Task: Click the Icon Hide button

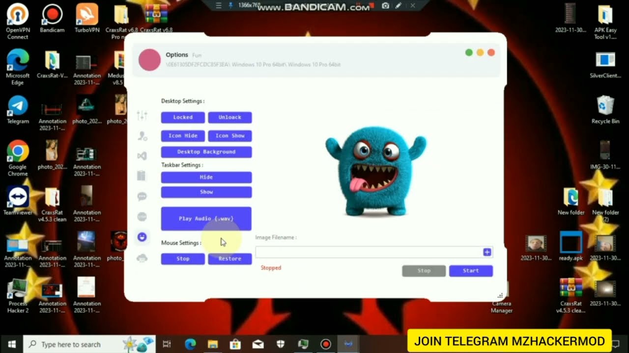Action: [183, 136]
